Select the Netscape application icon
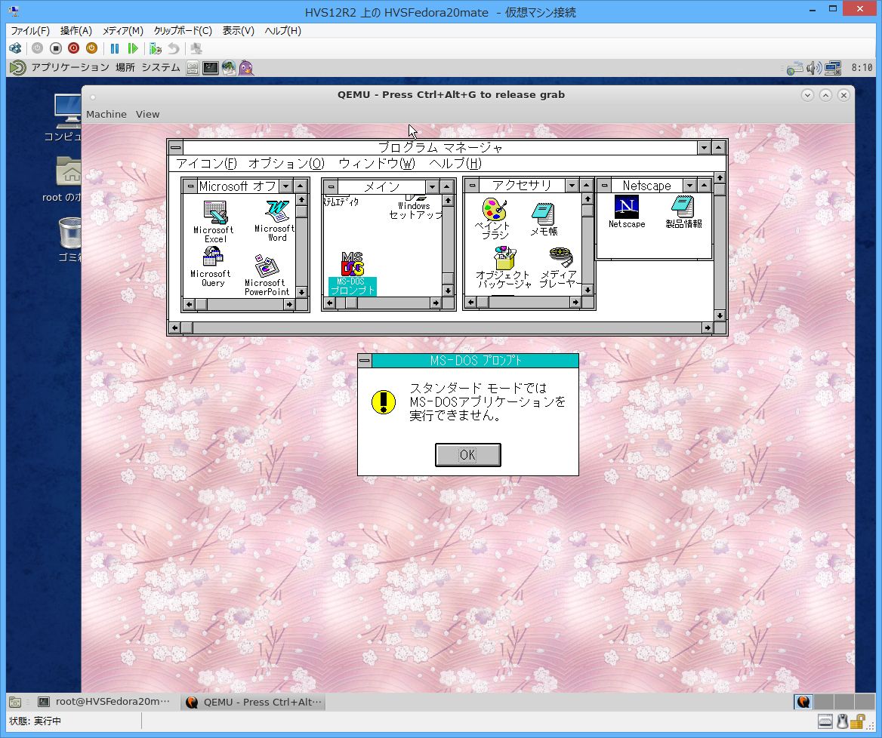 pyautogui.click(x=627, y=212)
